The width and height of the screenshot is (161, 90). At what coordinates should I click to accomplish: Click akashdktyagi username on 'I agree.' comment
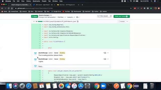click(x=43, y=59)
